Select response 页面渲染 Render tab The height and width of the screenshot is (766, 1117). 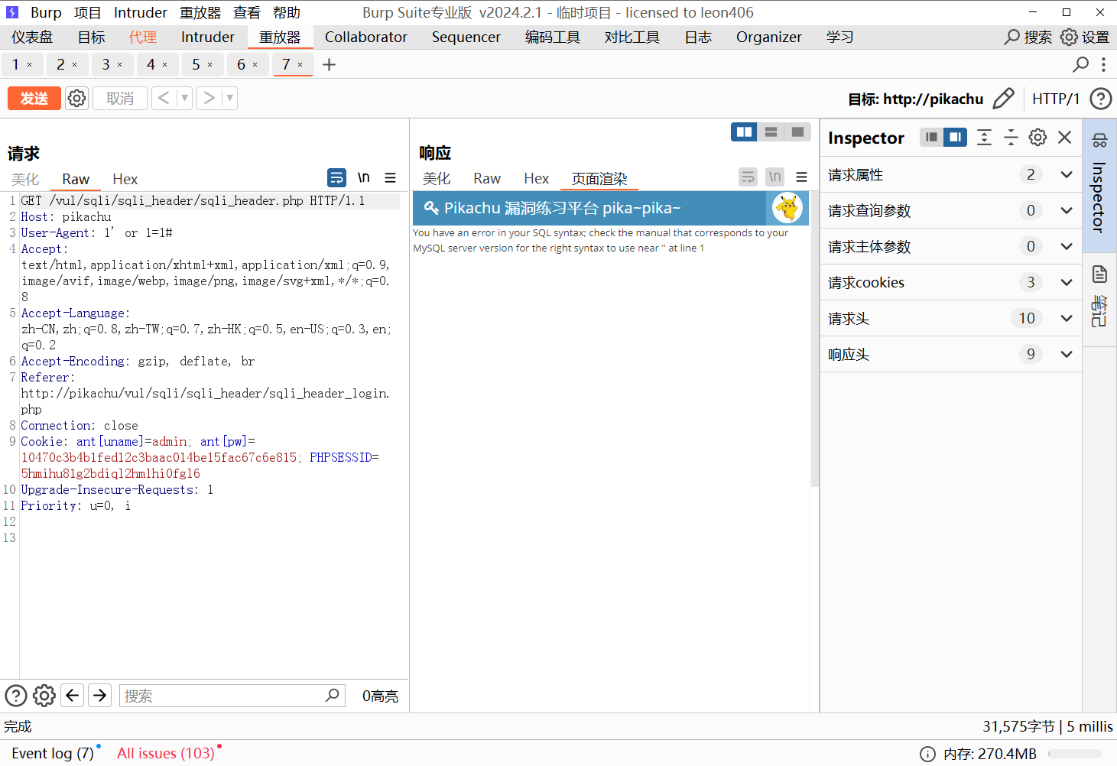pos(599,178)
